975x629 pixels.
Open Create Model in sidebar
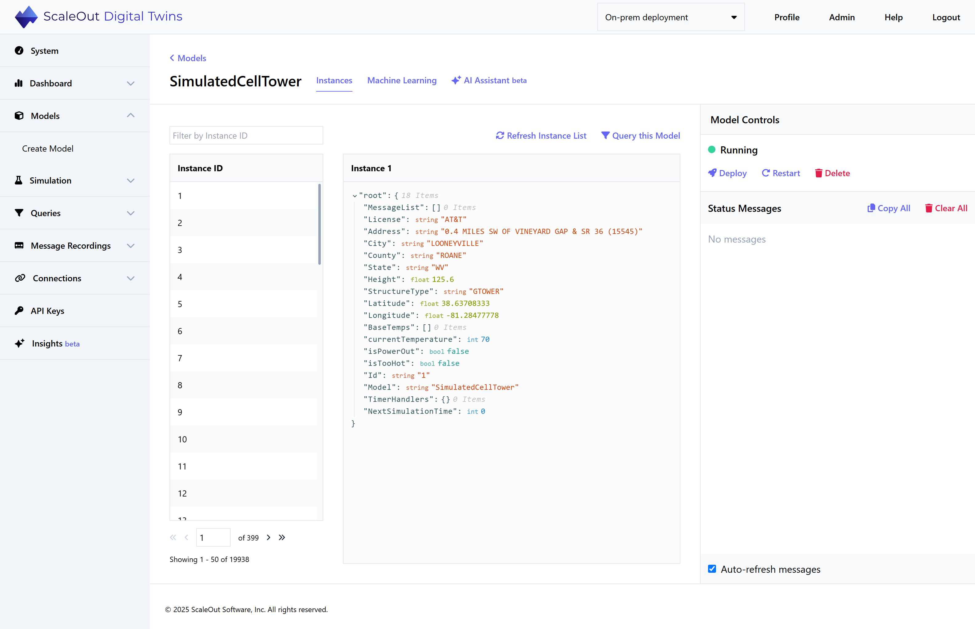(48, 148)
